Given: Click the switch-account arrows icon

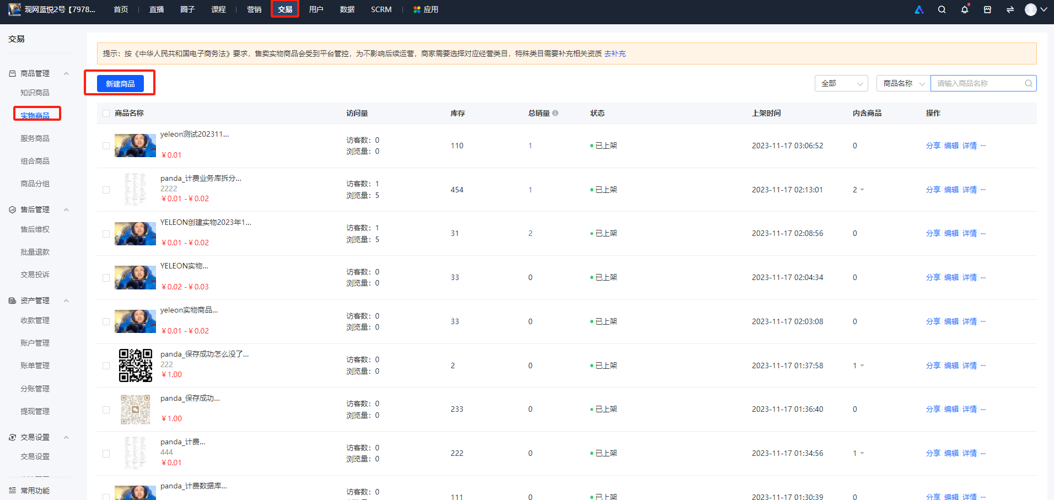Looking at the screenshot, I should 1010,9.
